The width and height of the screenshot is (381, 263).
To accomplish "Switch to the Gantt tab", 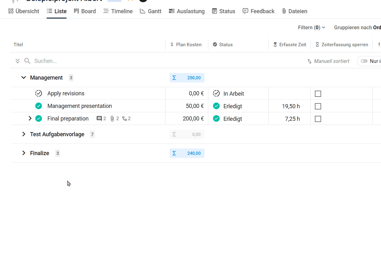I will click(151, 11).
